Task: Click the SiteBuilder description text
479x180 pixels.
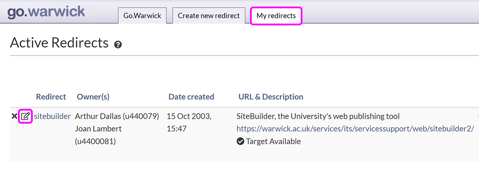Action: [x=318, y=116]
